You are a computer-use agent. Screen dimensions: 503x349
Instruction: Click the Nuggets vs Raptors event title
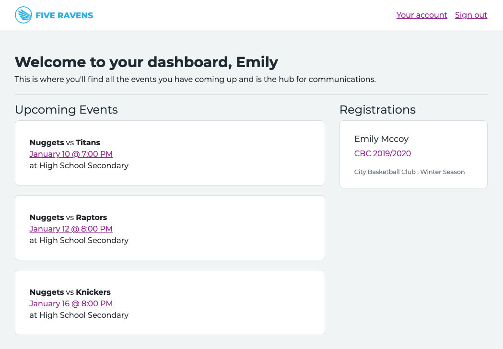pyautogui.click(x=68, y=217)
